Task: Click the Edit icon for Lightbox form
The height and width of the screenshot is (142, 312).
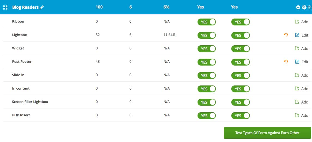Action: 297,35
